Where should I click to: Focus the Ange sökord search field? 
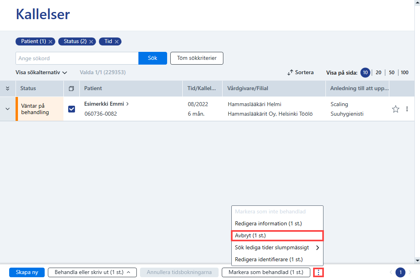click(x=77, y=58)
